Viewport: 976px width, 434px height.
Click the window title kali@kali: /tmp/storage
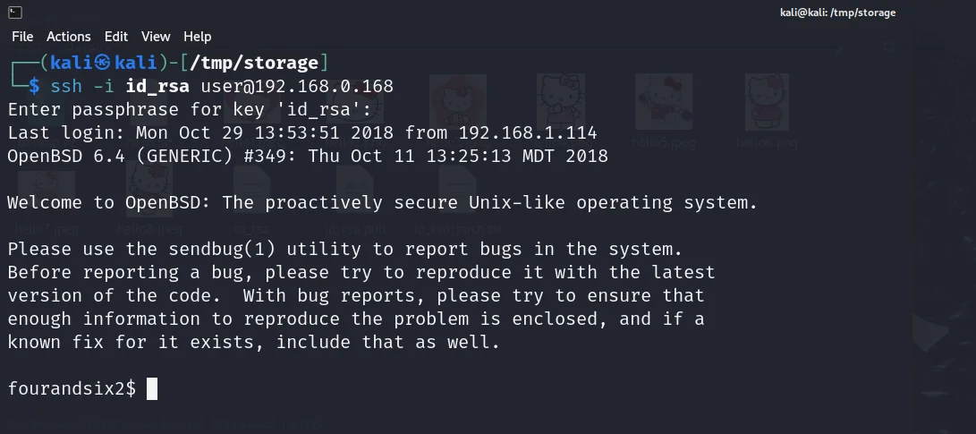point(836,13)
